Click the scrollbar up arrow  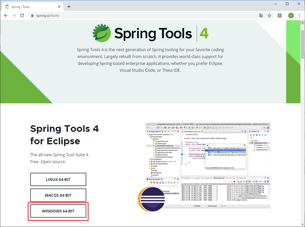click(x=303, y=23)
